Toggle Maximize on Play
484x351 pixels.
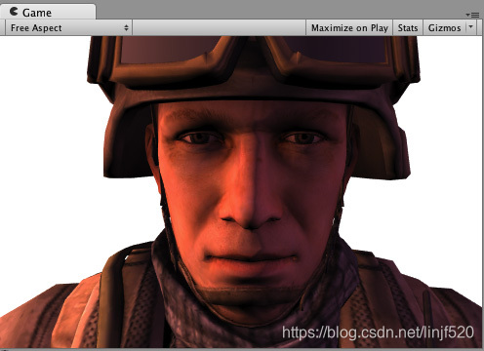[349, 28]
